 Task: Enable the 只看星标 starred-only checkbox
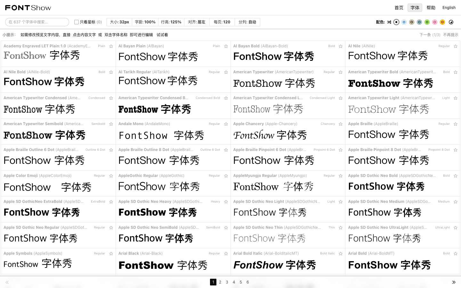77,22
